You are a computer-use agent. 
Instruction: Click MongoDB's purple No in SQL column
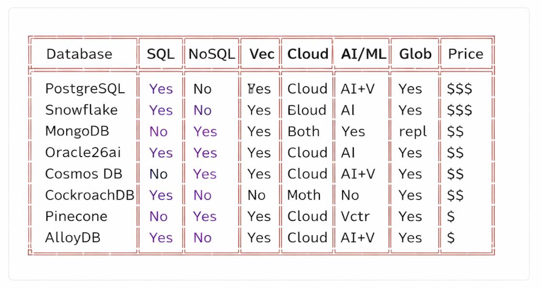coord(158,131)
